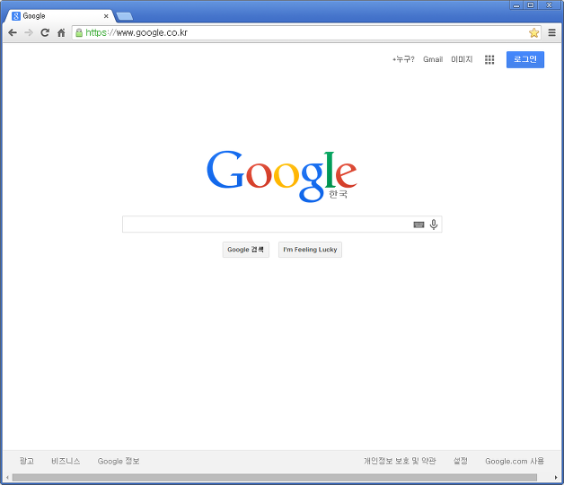This screenshot has height=485, width=564.
Task: Open 개인정보 보호 및 약관 link
Action: (x=400, y=461)
